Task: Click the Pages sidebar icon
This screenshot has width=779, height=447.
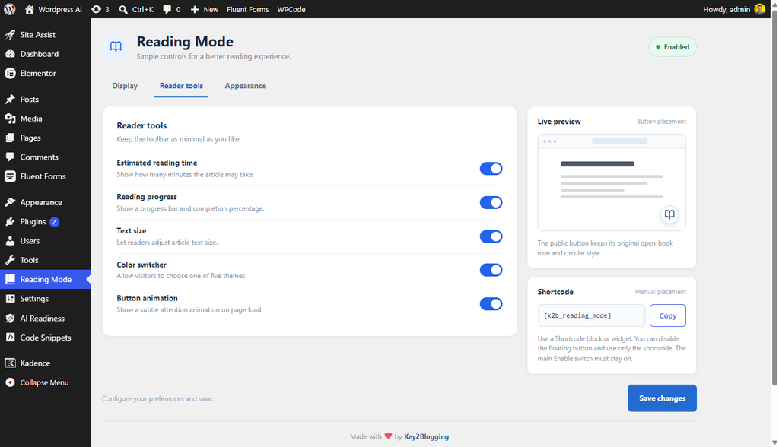Action: (10, 138)
